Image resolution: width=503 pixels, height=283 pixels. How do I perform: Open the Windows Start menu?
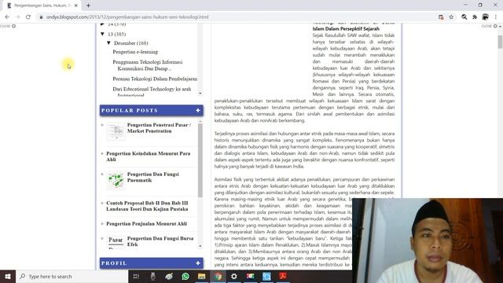[x=8, y=276]
